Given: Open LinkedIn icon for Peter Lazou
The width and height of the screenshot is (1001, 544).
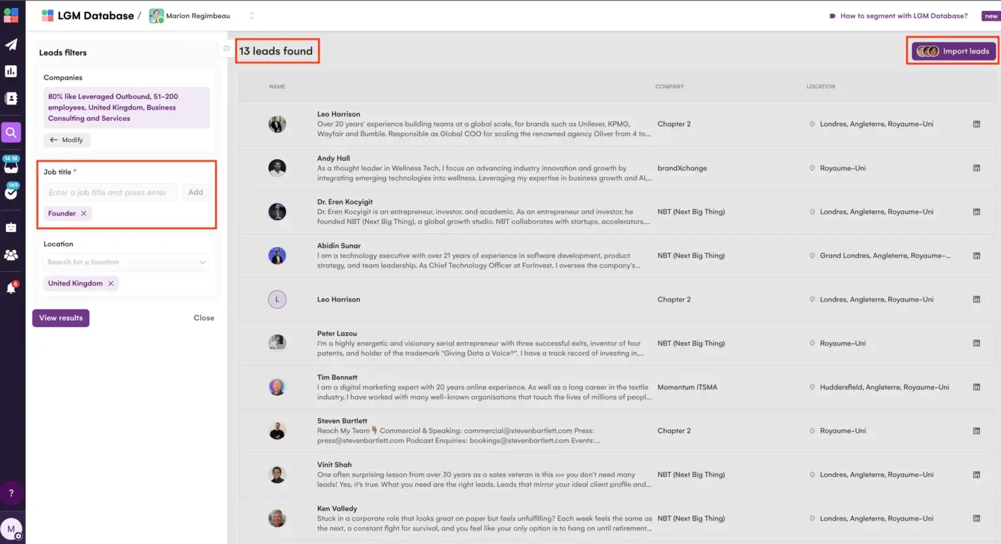Looking at the screenshot, I should 976,343.
